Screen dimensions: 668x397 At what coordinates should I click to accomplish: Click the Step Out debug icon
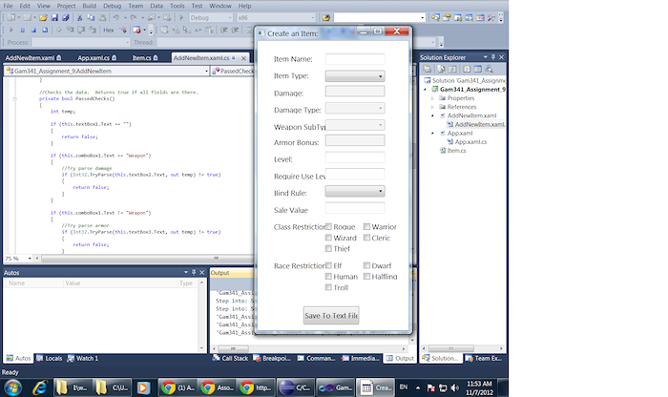(92, 31)
